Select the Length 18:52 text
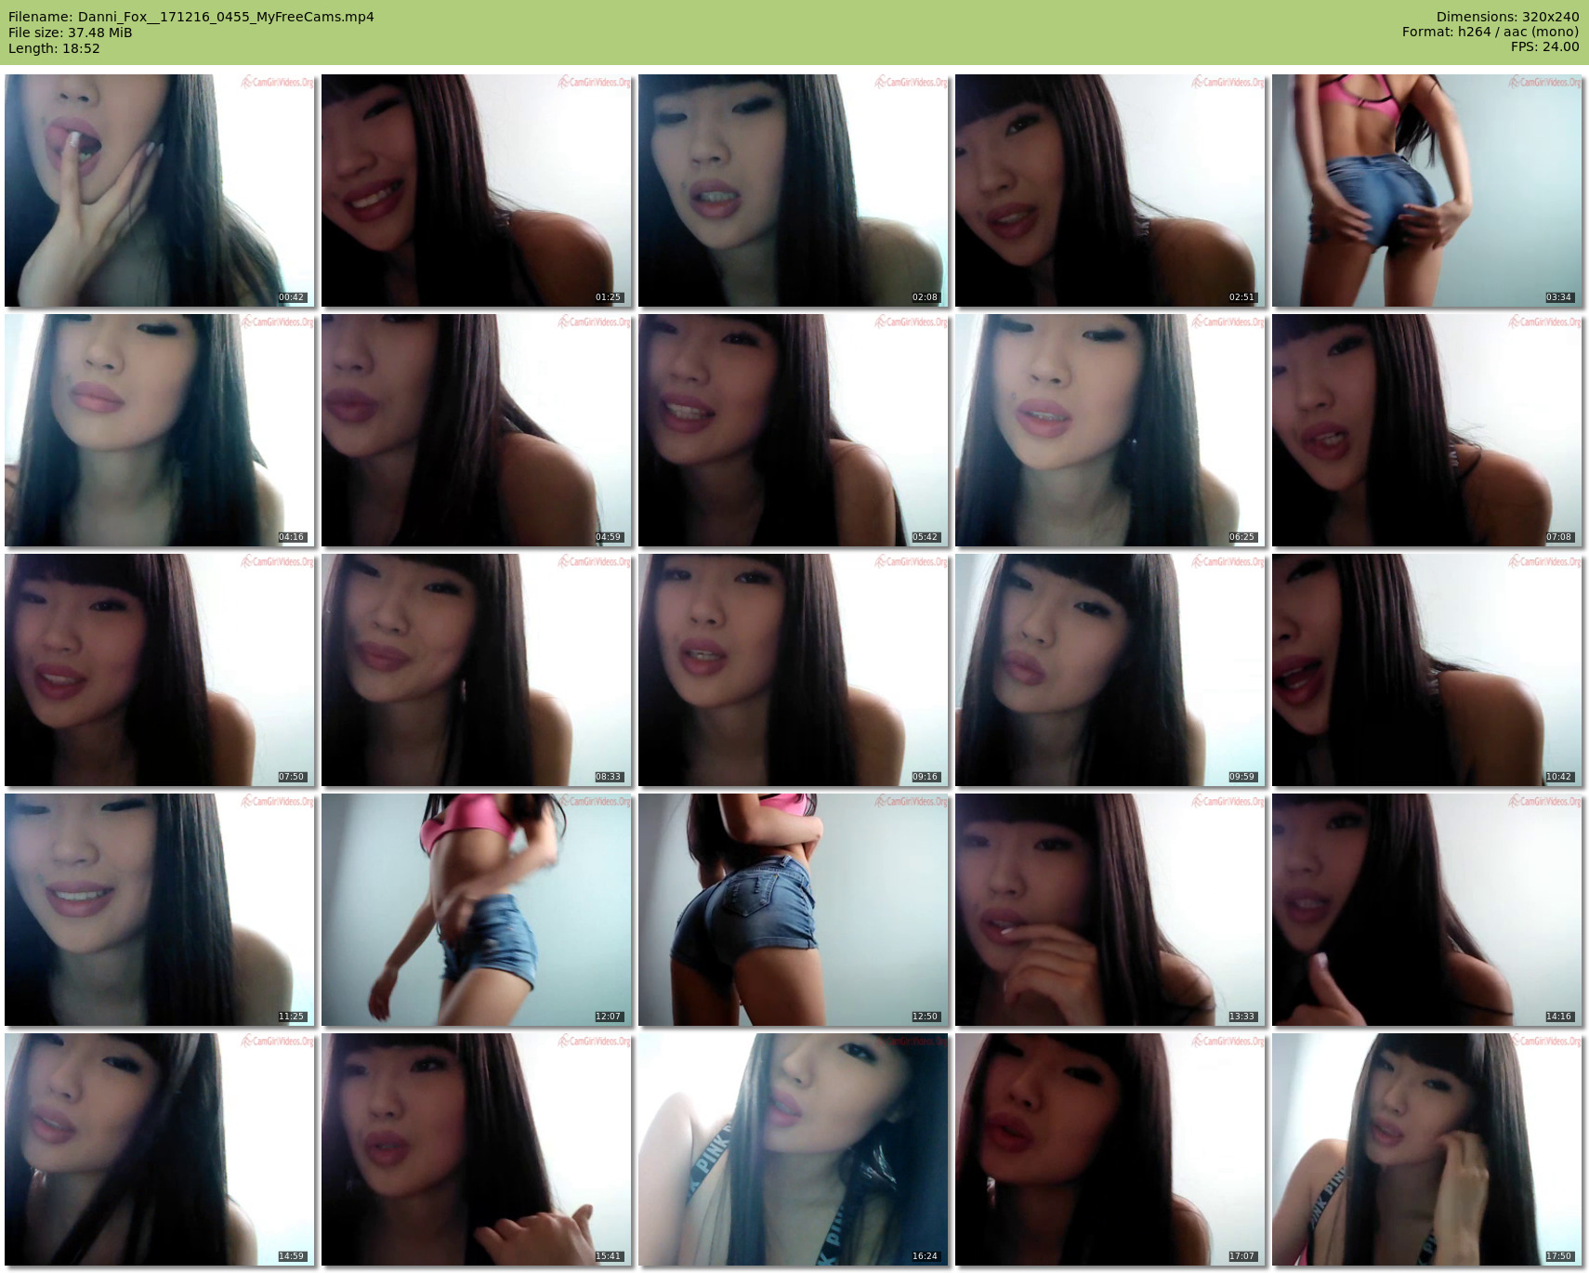This screenshot has width=1589, height=1273. (x=54, y=48)
